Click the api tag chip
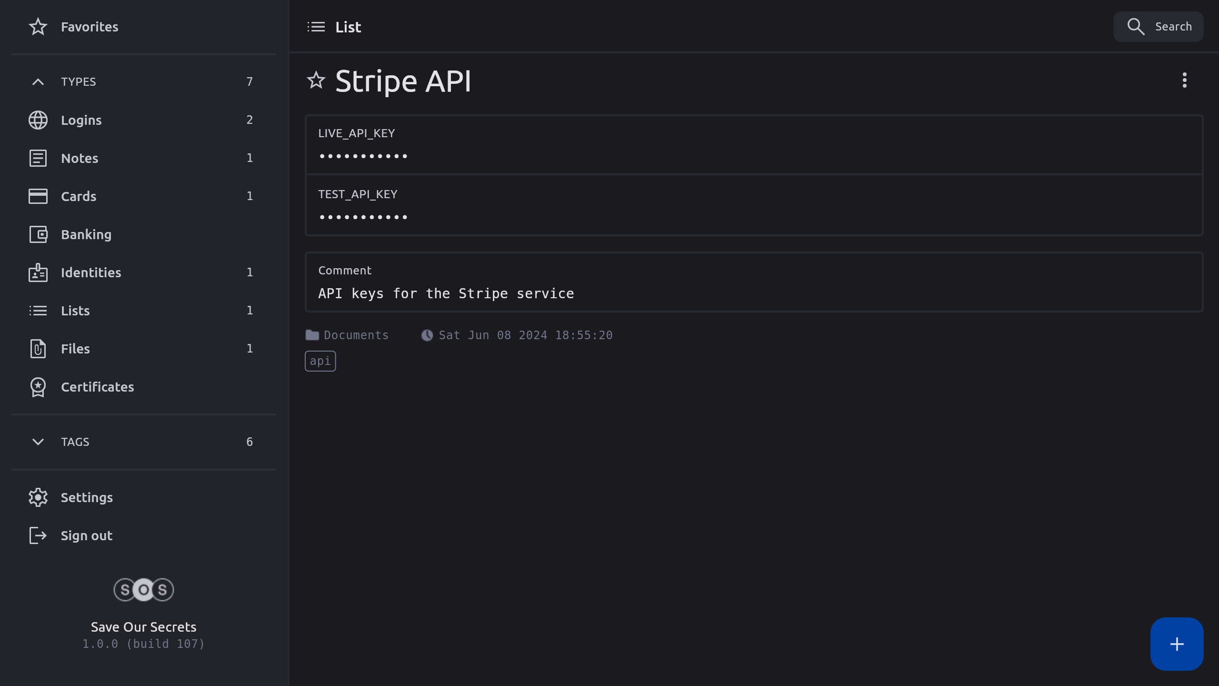Viewport: 1219px width, 686px height. [x=320, y=361]
